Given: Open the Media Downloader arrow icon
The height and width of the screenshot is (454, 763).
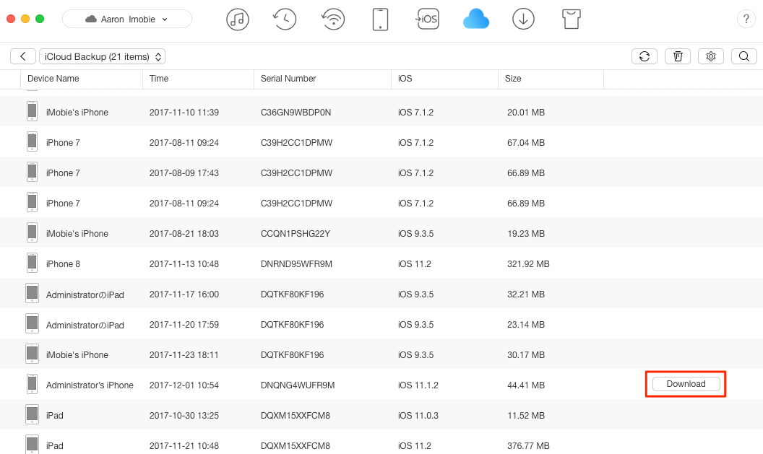Looking at the screenshot, I should tap(524, 19).
